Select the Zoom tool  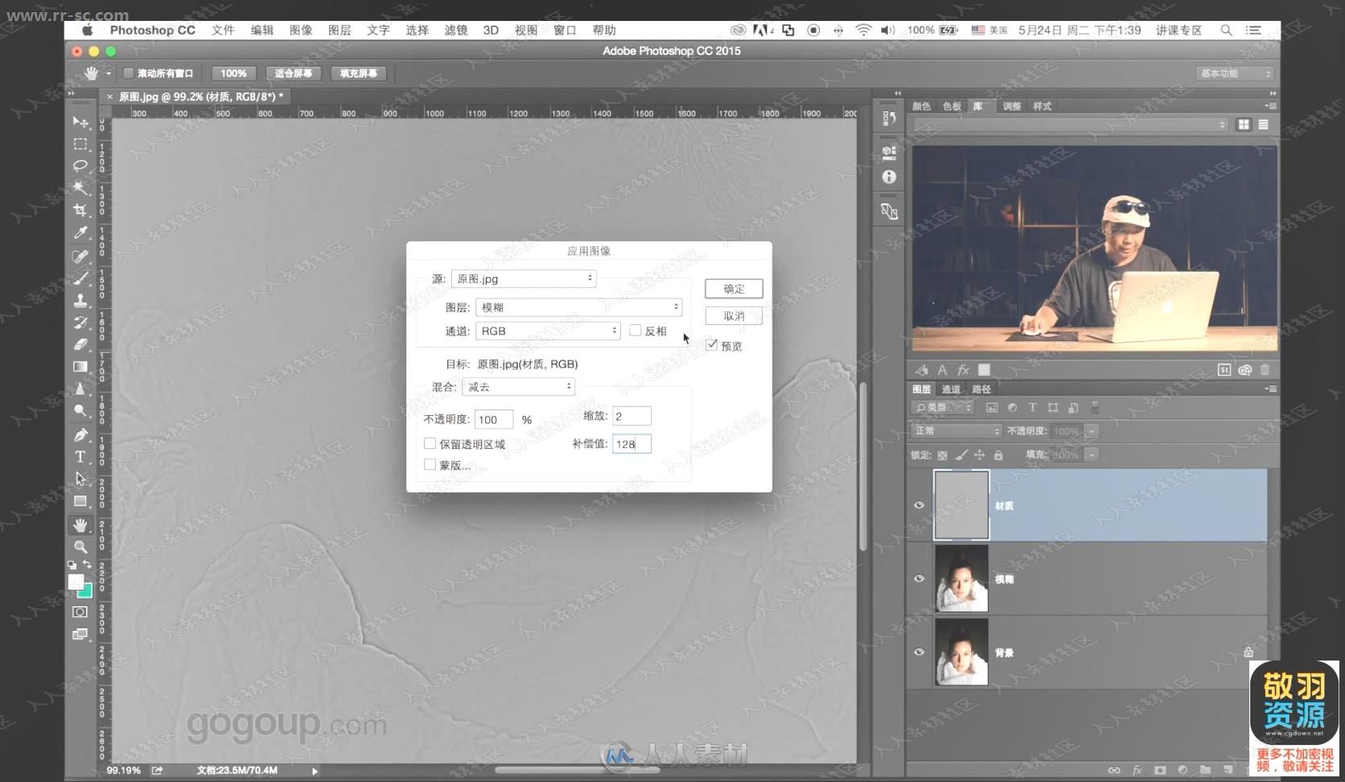(x=80, y=547)
